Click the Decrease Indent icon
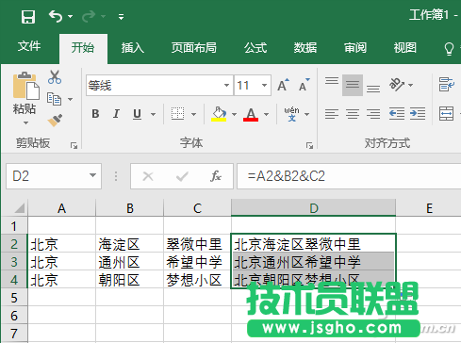Image resolution: width=461 pixels, height=343 pixels. pos(396,113)
